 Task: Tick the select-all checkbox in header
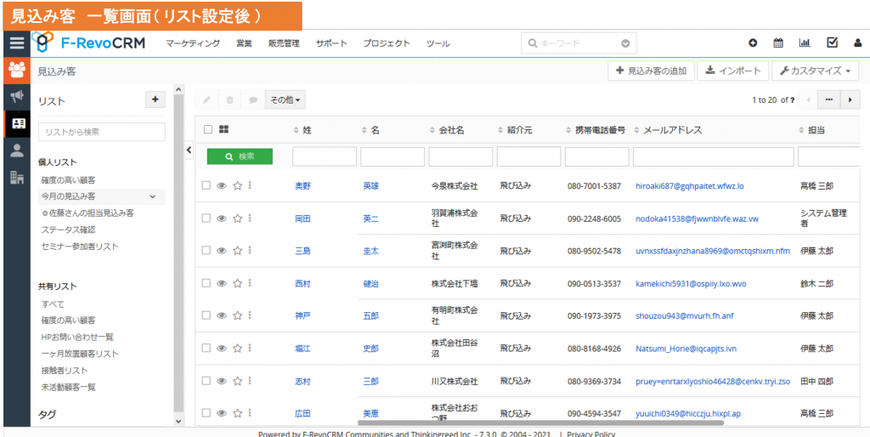tap(208, 129)
